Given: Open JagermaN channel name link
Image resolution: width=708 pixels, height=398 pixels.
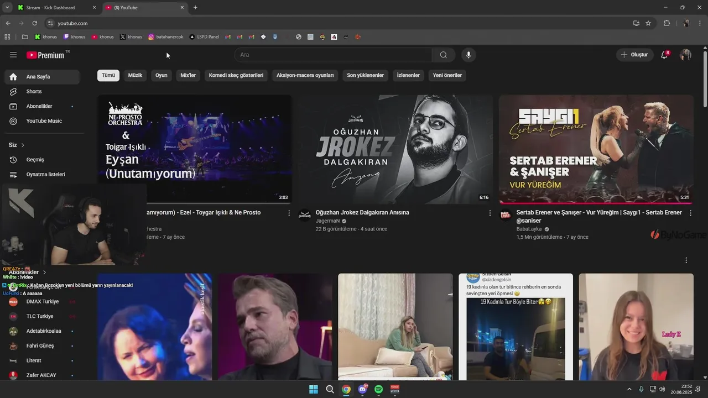Looking at the screenshot, I should [327, 221].
